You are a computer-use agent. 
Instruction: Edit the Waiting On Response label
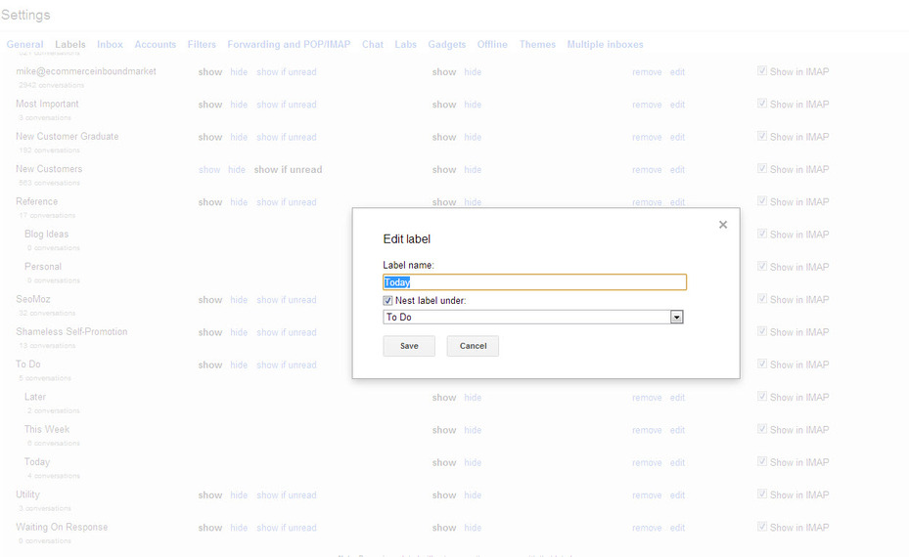677,528
